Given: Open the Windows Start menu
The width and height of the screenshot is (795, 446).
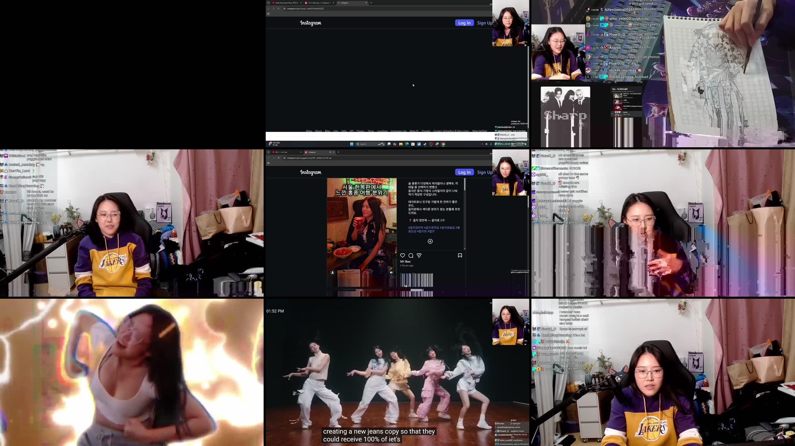Looking at the screenshot, I should click(352, 144).
